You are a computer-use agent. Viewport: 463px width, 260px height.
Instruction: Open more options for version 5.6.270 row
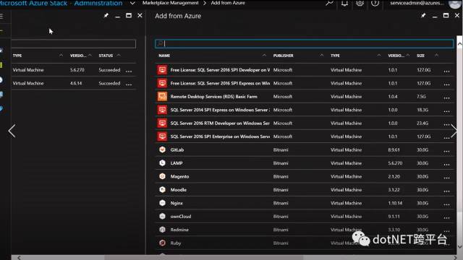click(x=129, y=71)
